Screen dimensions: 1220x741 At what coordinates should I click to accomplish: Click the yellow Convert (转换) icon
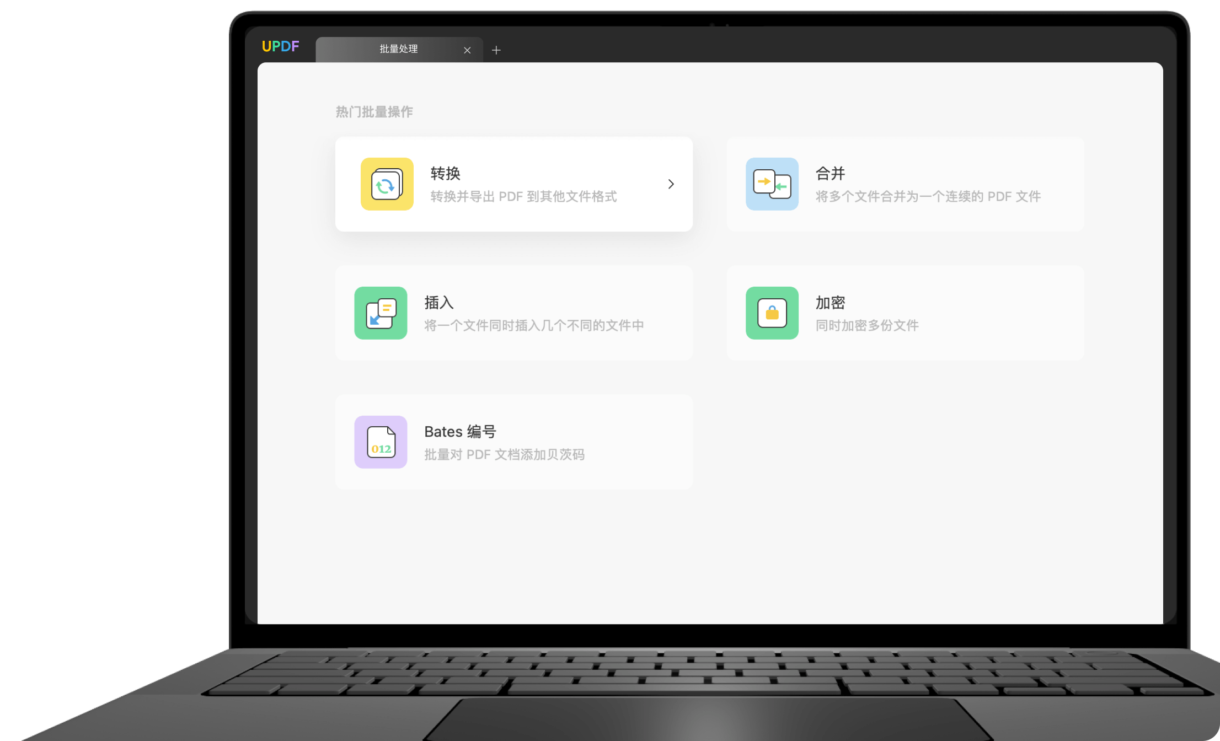click(x=387, y=184)
